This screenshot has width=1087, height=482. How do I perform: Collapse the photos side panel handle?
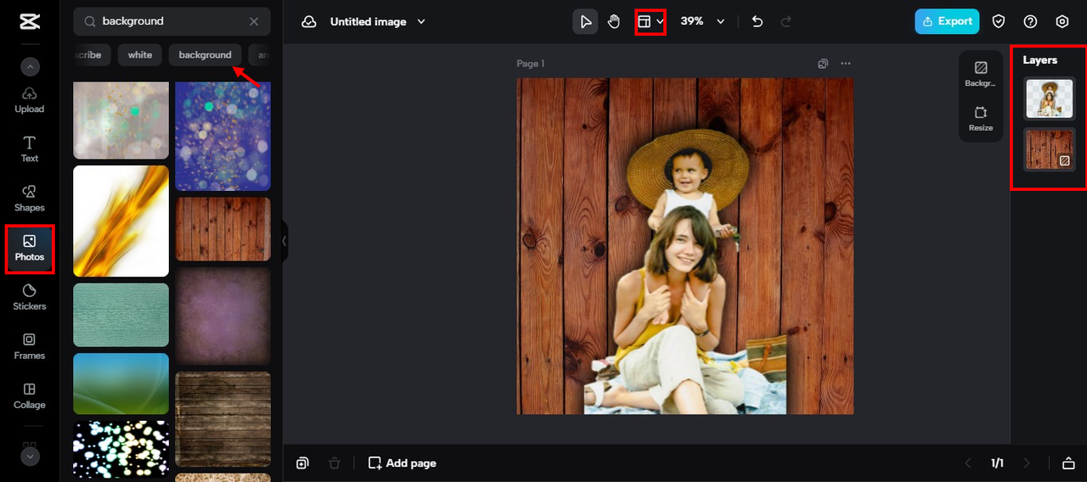[284, 241]
